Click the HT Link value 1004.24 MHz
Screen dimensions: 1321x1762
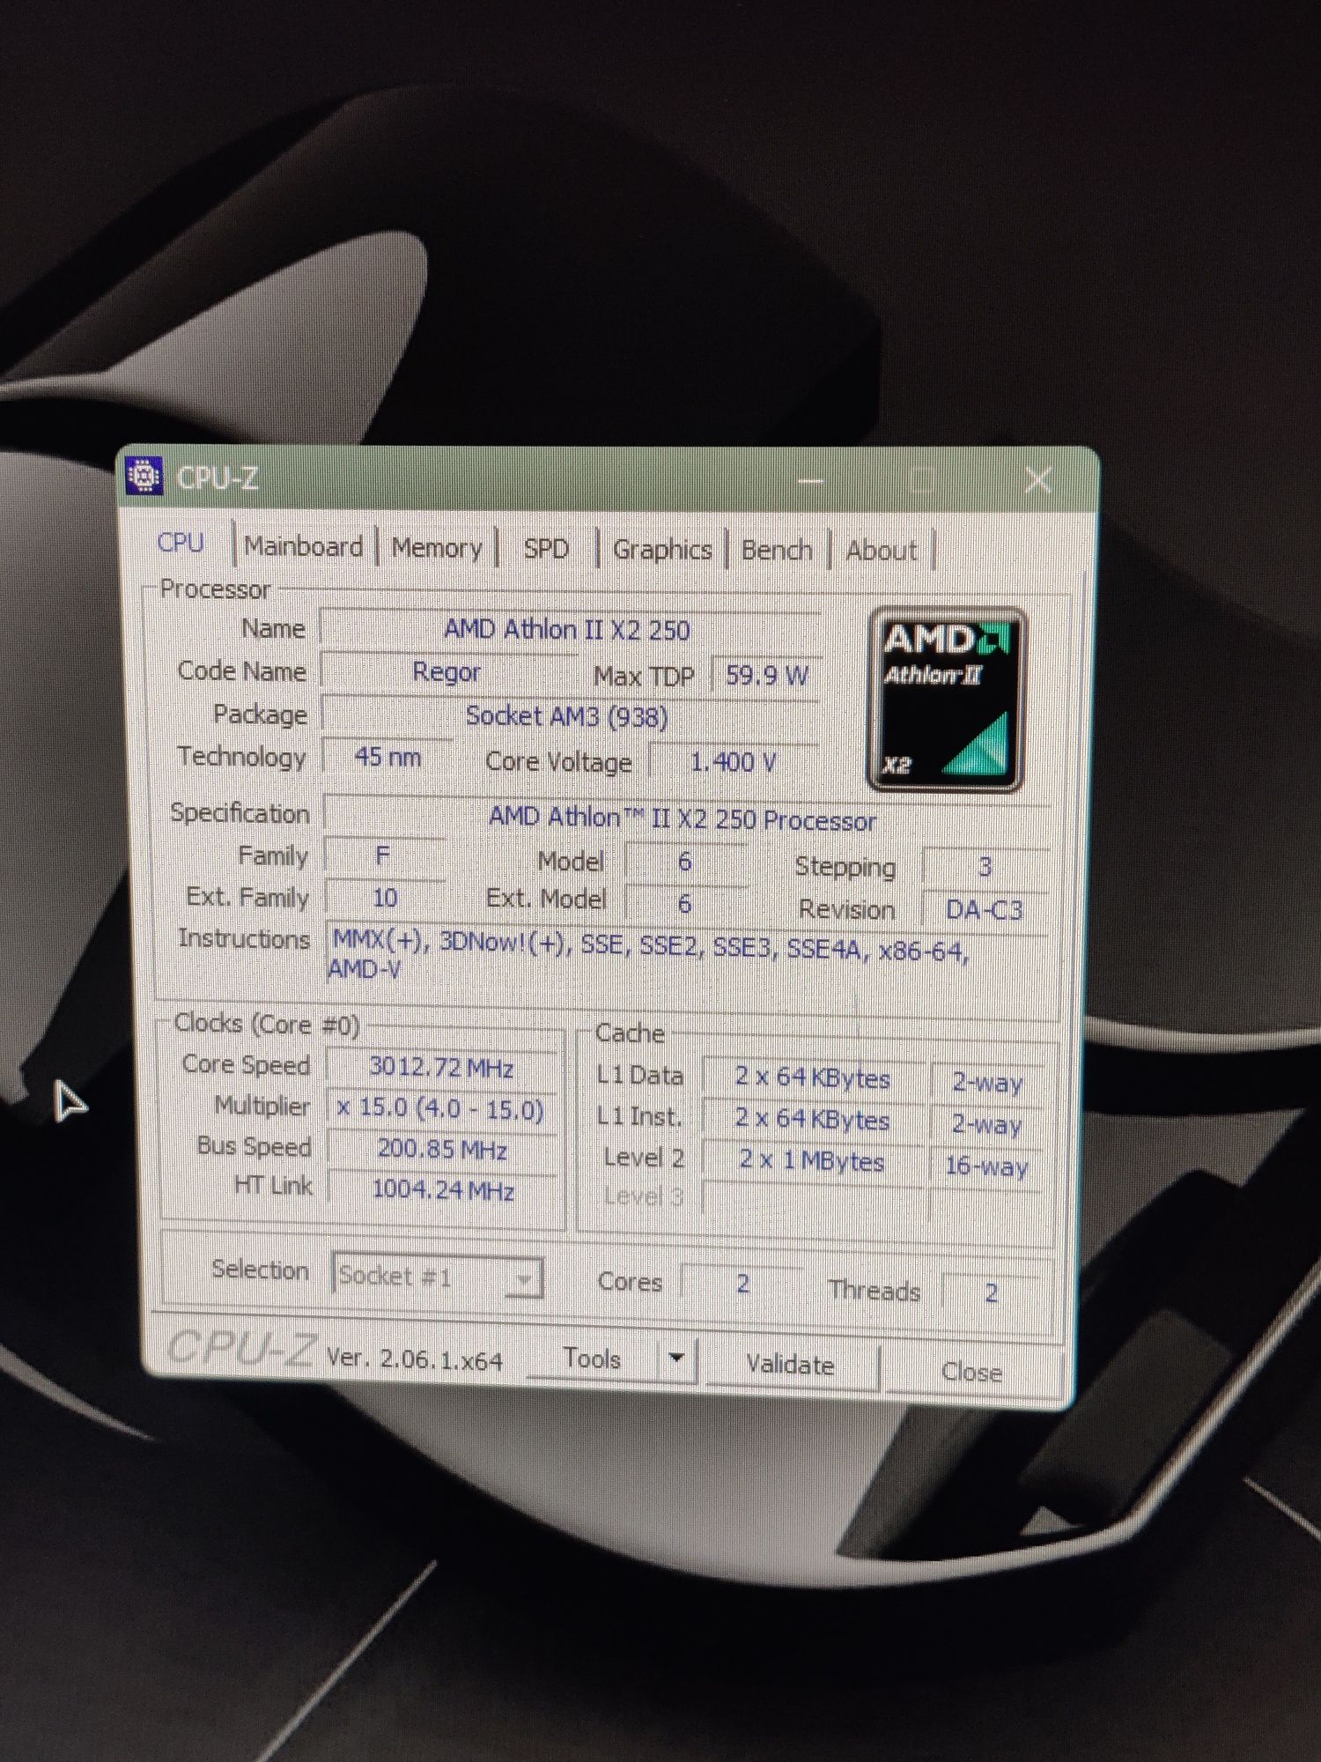click(x=442, y=1190)
